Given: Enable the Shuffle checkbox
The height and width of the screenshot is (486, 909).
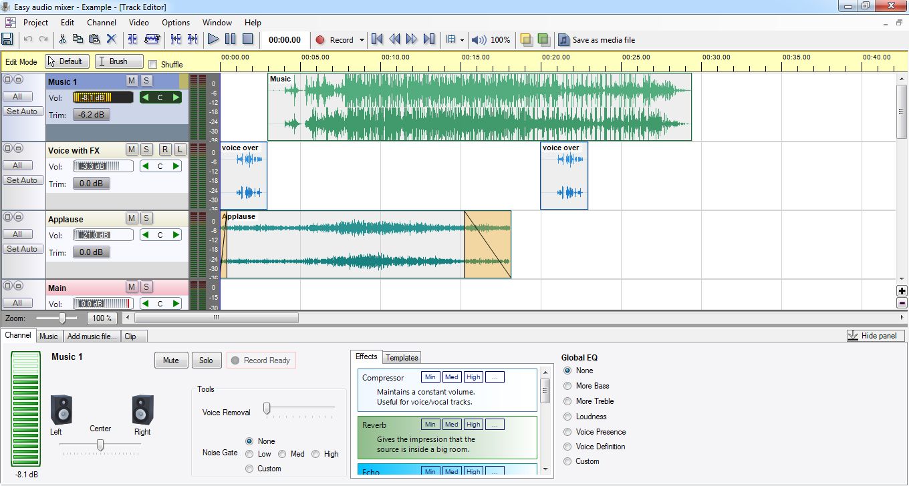Looking at the screenshot, I should (153, 65).
